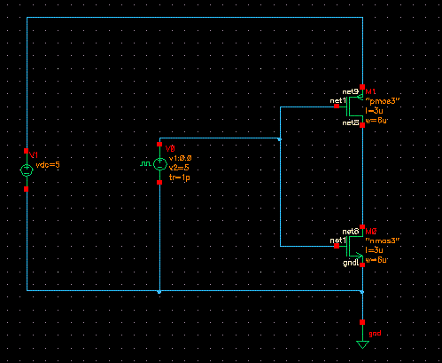Select the gnd ground symbol
This screenshot has width=442, height=363.
click(x=362, y=344)
